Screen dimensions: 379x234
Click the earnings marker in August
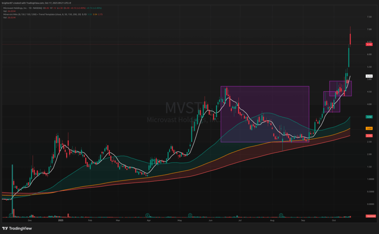[281, 214]
